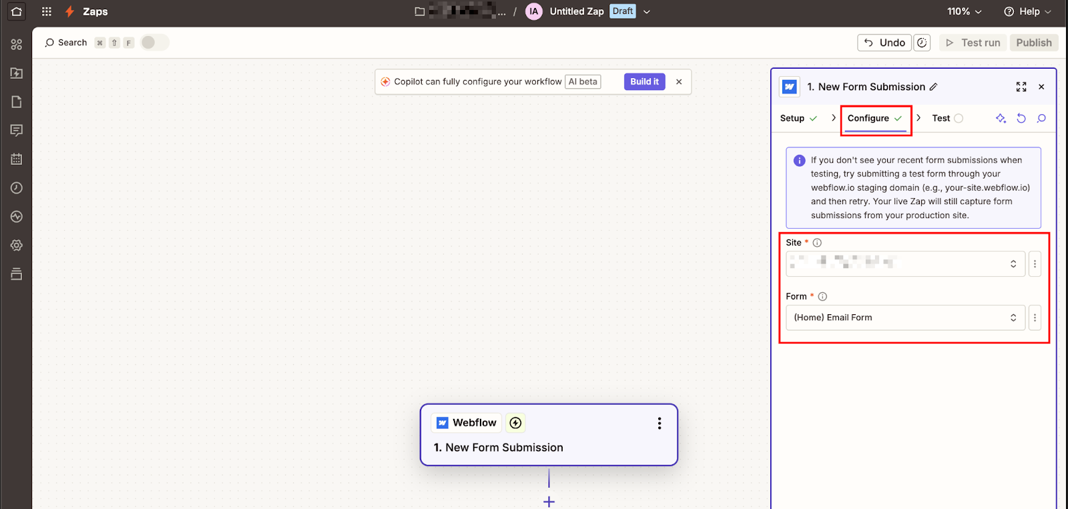1068x509 pixels.
Task: Click the Undo button
Action: pos(884,43)
